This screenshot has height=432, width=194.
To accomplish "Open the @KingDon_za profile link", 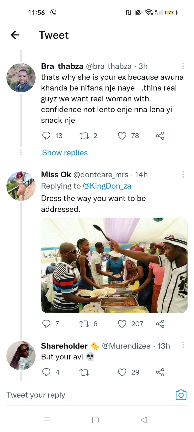I will pyautogui.click(x=107, y=186).
